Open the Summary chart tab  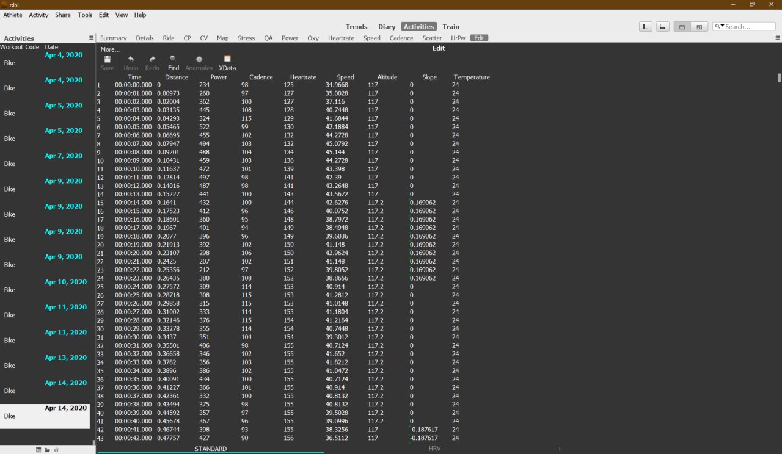coord(113,38)
